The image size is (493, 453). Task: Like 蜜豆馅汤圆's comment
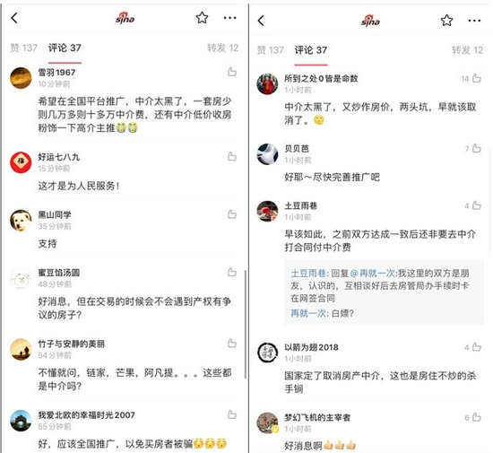tap(232, 272)
